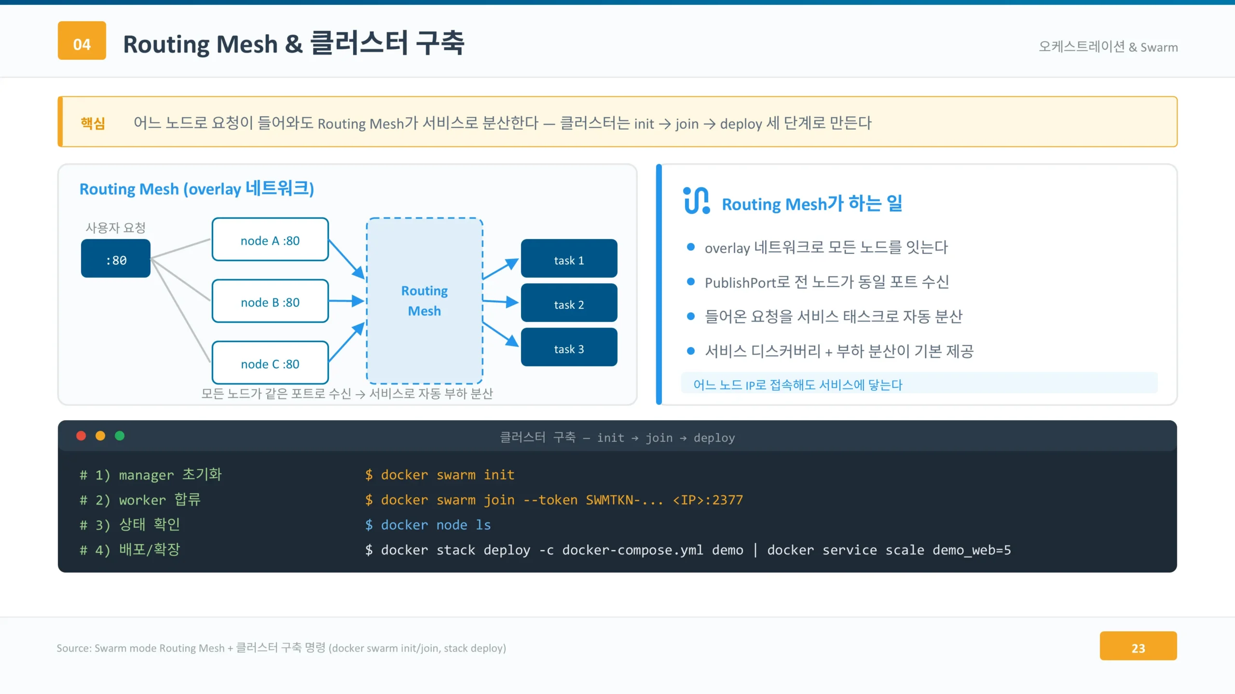Select the node A :80 box

point(270,240)
